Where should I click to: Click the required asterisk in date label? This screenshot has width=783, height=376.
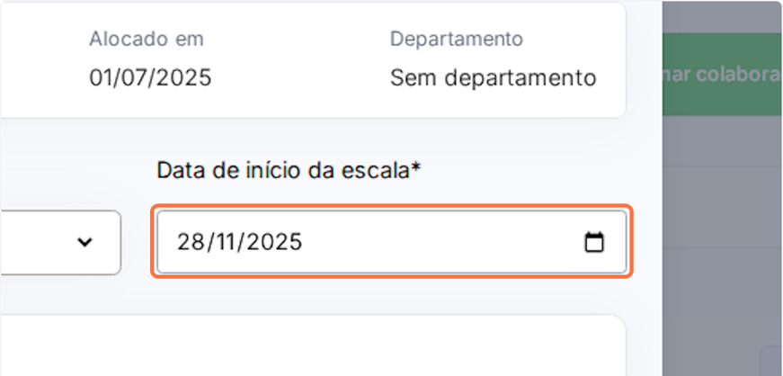[x=416, y=169]
